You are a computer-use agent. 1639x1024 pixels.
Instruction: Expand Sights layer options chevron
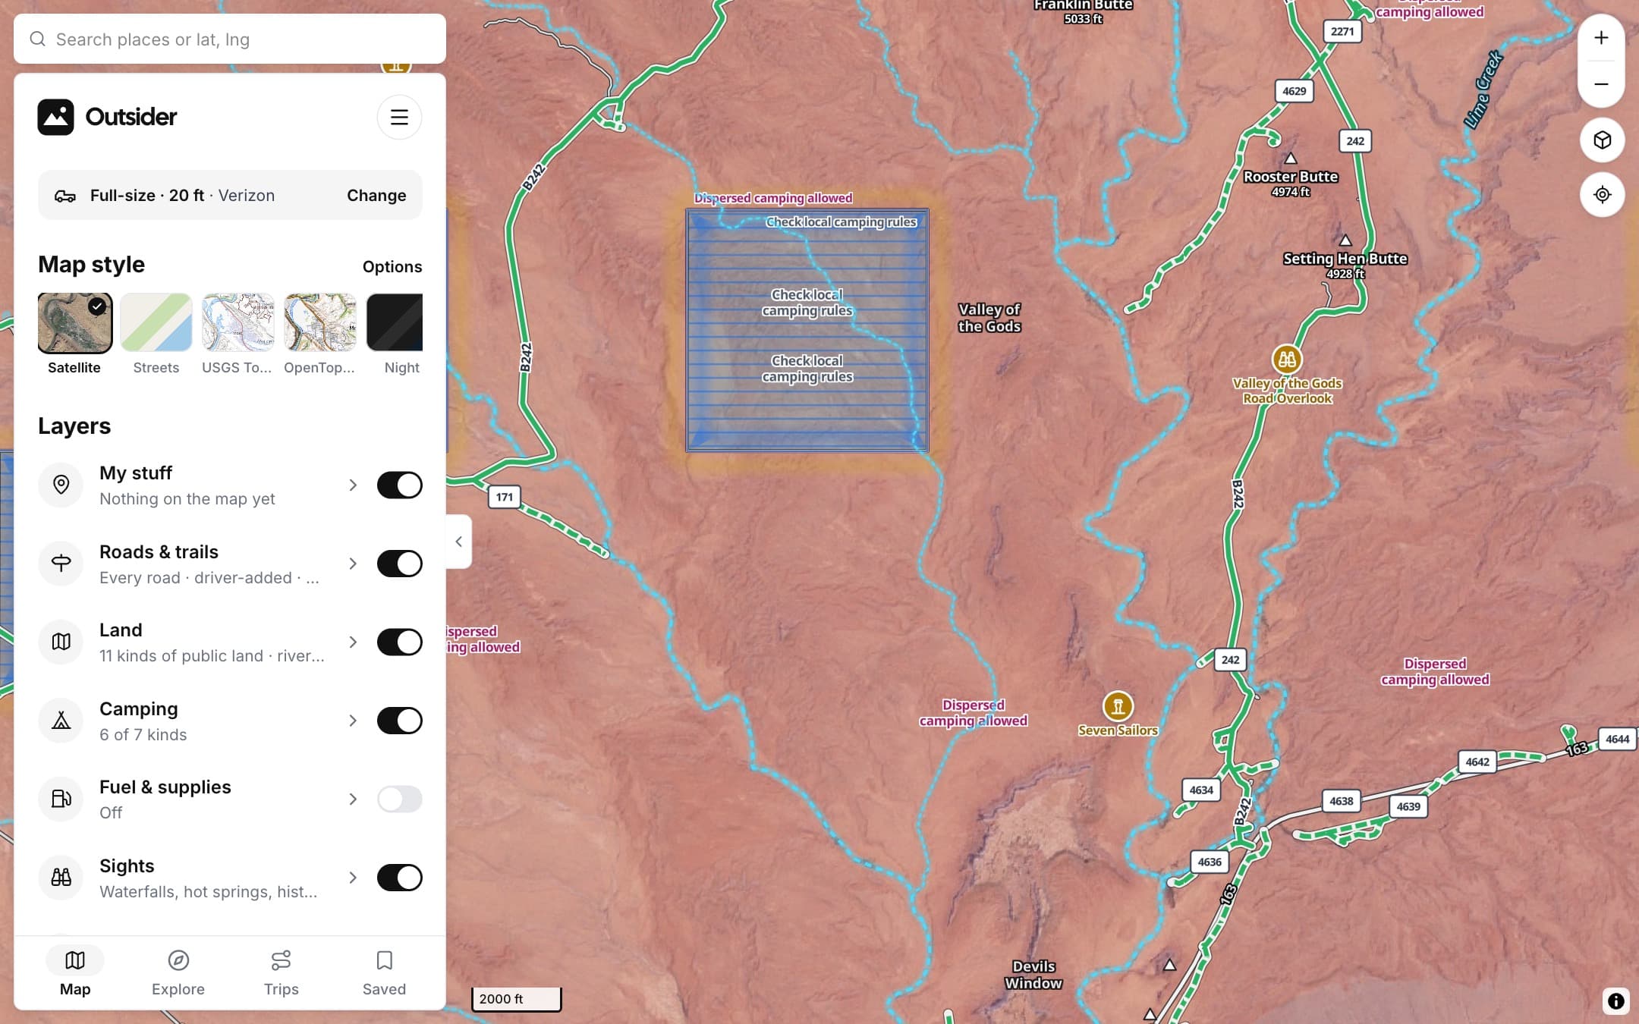[353, 878]
